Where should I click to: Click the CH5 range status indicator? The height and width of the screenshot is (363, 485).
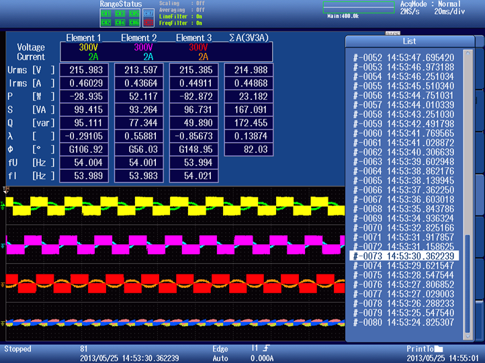[x=134, y=13]
